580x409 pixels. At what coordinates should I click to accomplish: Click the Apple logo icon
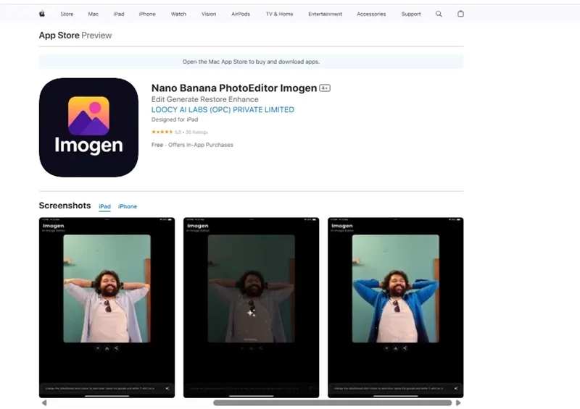42,14
